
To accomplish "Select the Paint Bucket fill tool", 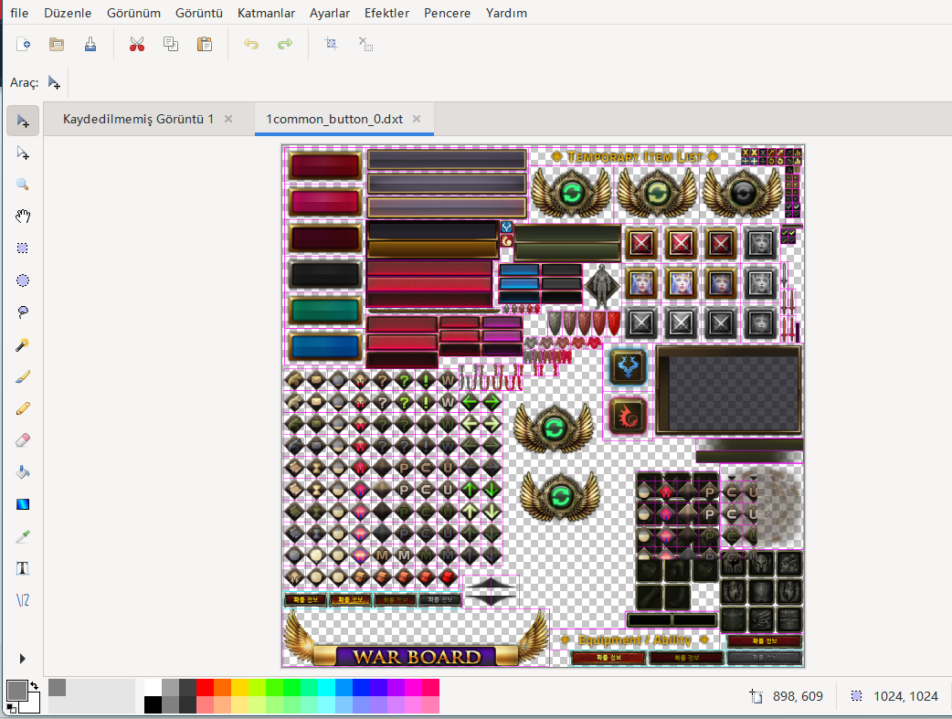I will click(23, 472).
